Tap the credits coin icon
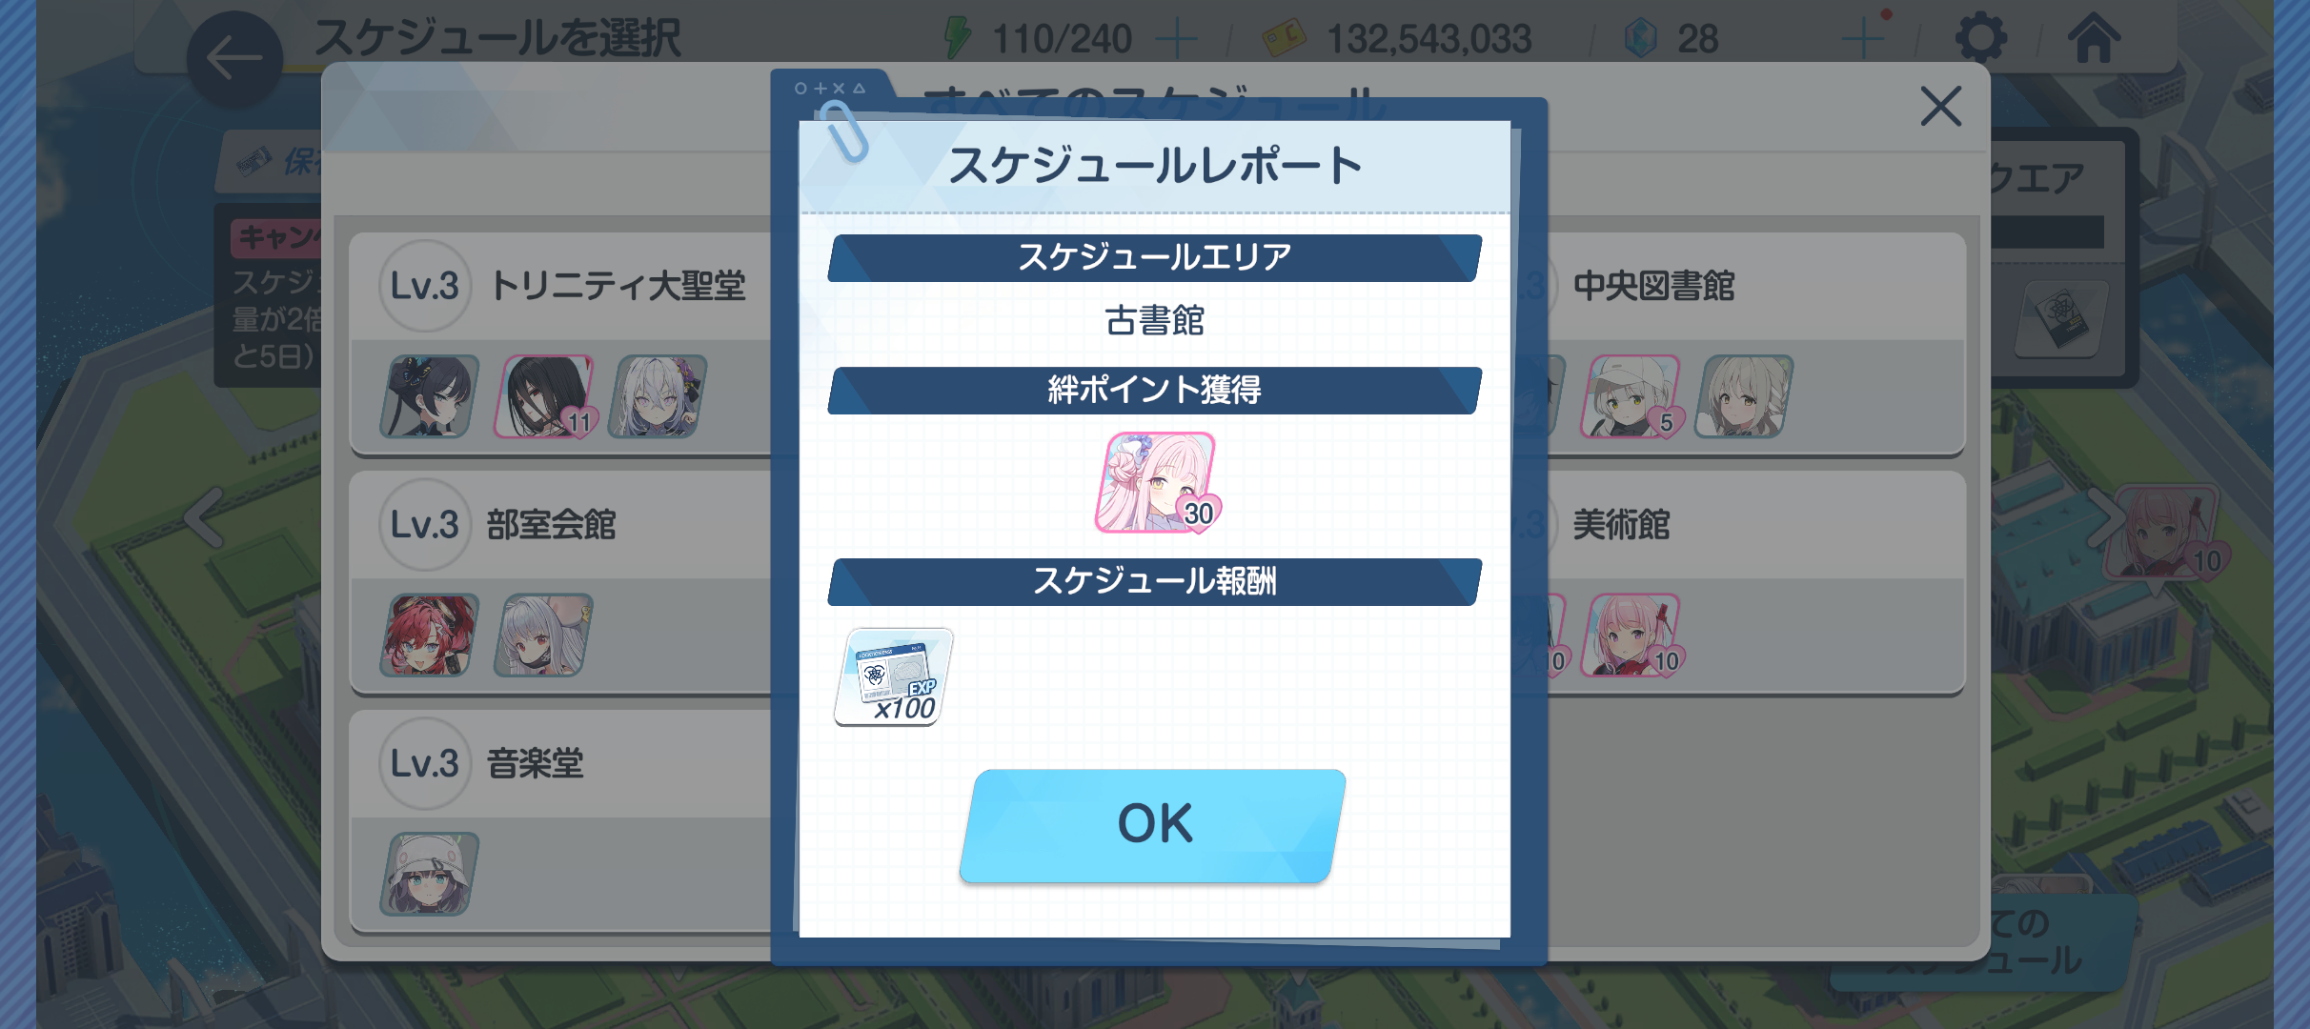 [x=1283, y=39]
